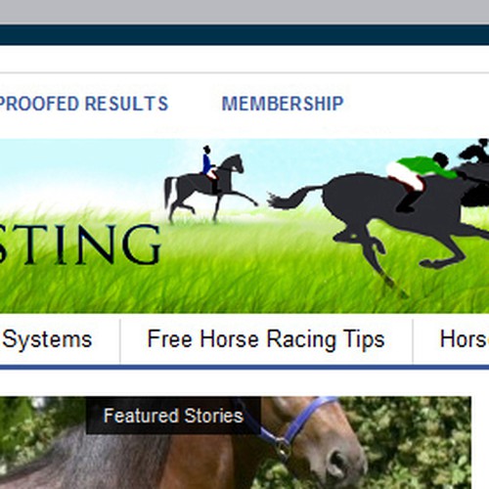489x489 pixels.
Task: Open the featured brown horse story image
Action: [236, 443]
